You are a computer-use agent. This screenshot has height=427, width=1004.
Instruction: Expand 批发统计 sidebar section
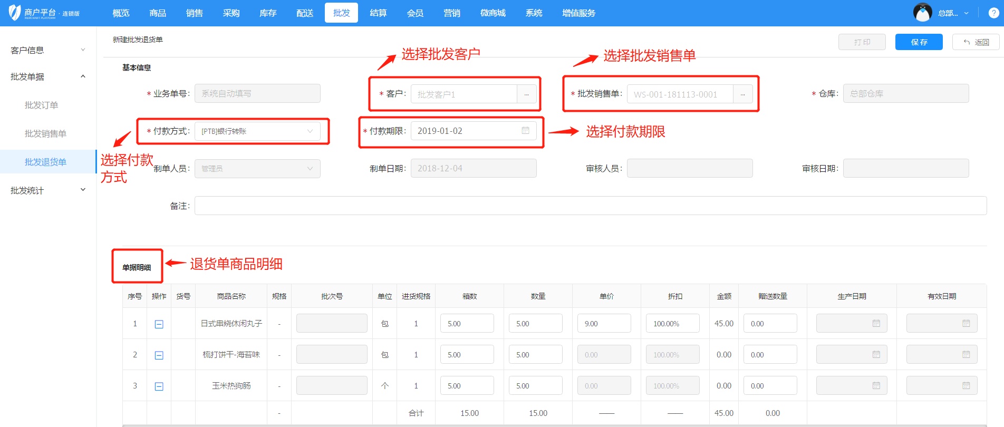(x=47, y=190)
